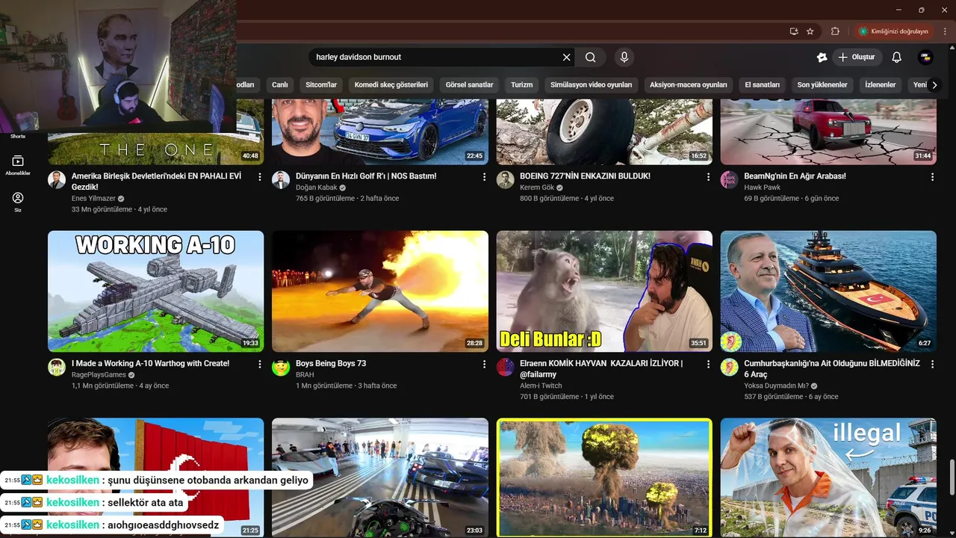Clear the search box text
Image resolution: width=956 pixels, height=538 pixels.
(x=566, y=58)
